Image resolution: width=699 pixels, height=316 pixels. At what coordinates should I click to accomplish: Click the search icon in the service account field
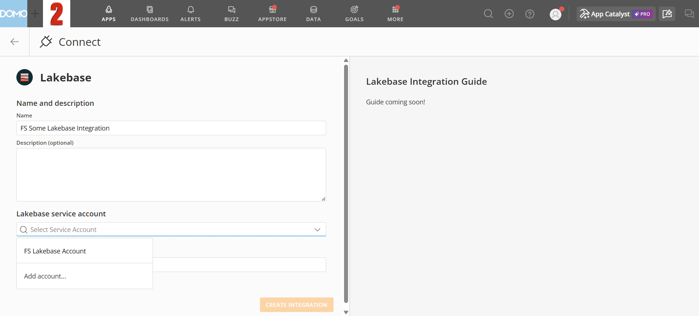24,230
